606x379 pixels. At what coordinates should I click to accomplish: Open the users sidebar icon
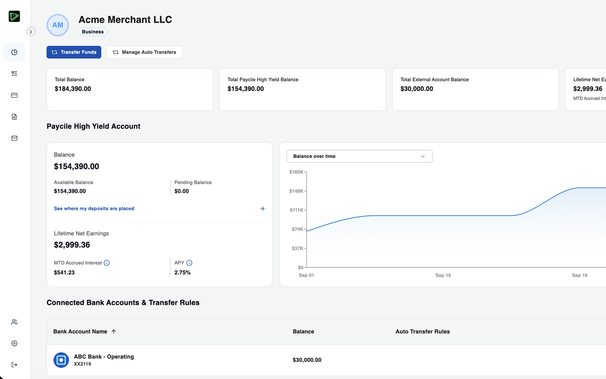pos(14,322)
